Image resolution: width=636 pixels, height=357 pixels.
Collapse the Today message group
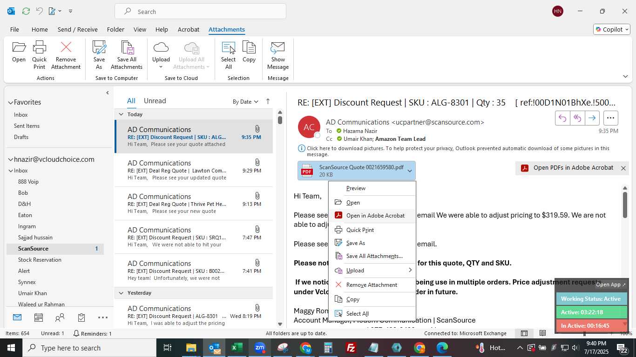click(121, 114)
